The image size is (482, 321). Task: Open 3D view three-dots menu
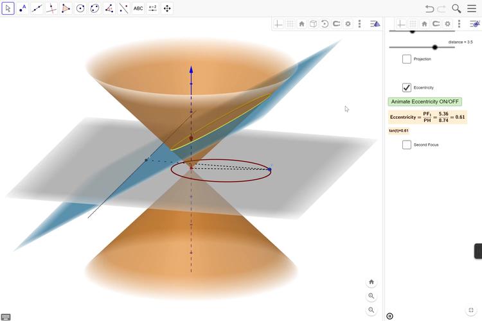pyautogui.click(x=359, y=24)
